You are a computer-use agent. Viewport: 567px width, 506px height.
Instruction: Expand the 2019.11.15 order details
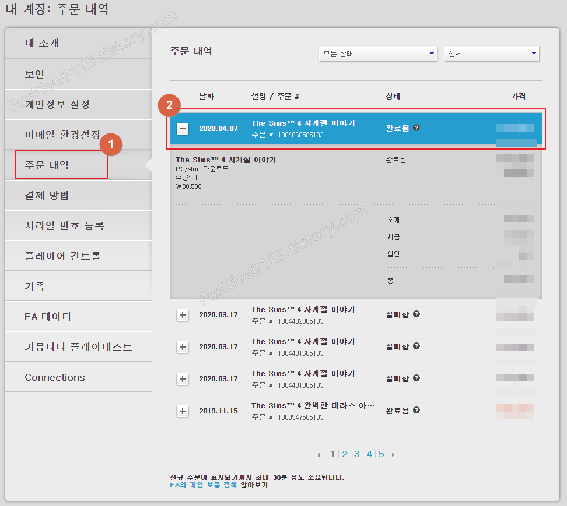(183, 411)
